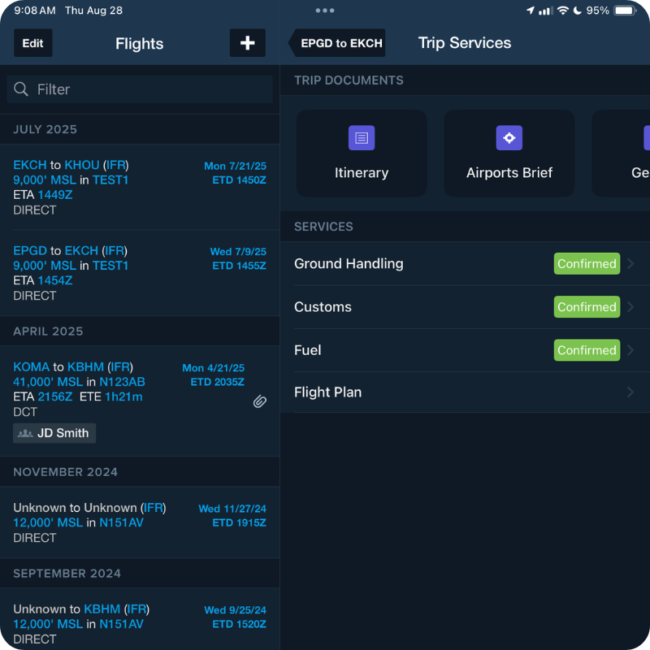The height and width of the screenshot is (650, 650).
Task: Go back using EPGD to EKCH button
Action: tap(338, 43)
